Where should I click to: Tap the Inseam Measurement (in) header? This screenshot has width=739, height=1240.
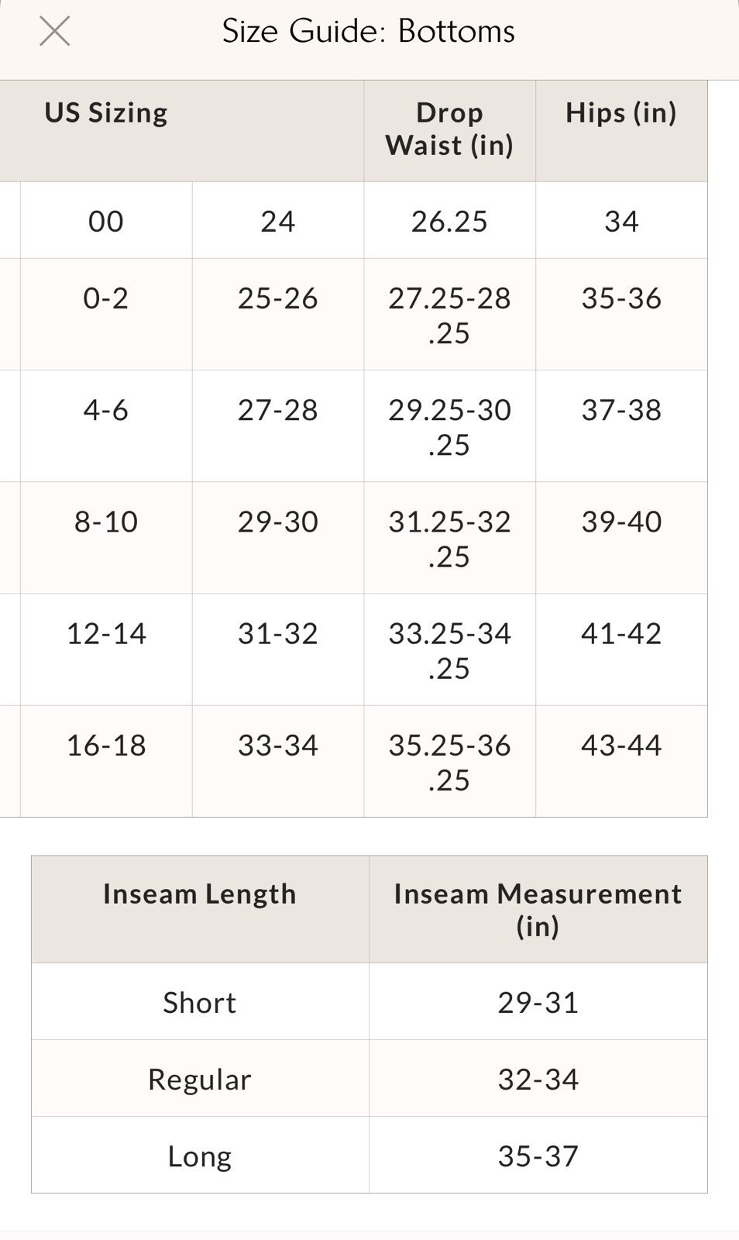click(538, 909)
